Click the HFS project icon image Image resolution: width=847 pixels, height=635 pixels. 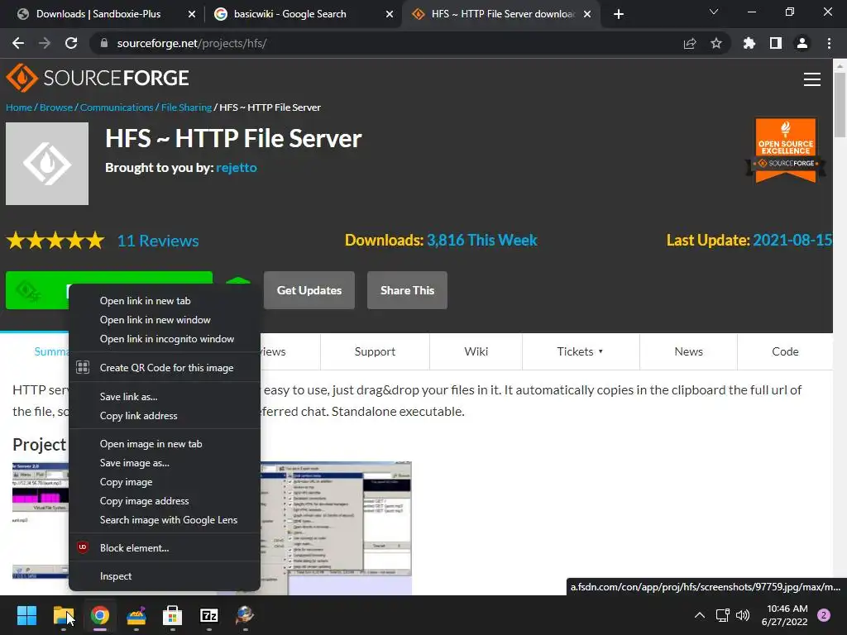[x=47, y=164]
